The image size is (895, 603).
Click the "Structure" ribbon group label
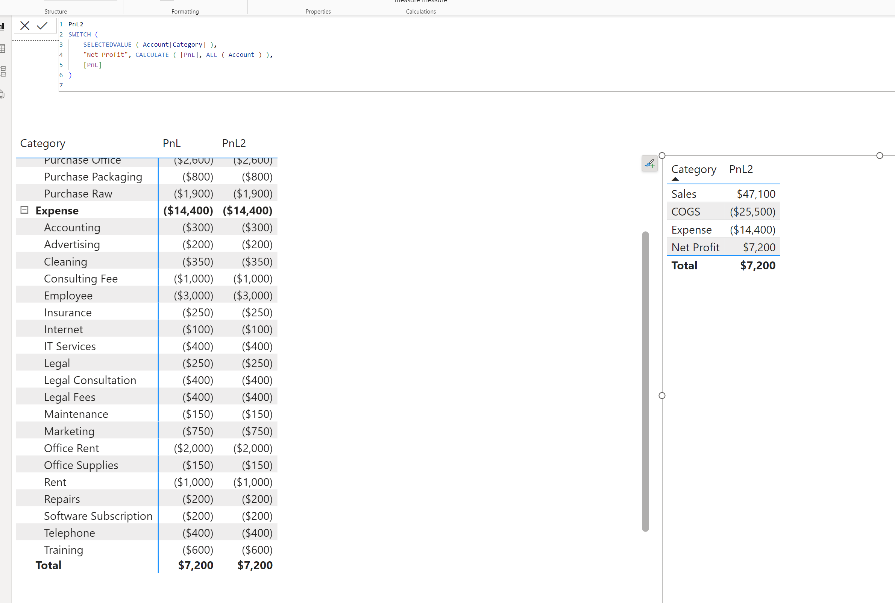click(x=55, y=12)
